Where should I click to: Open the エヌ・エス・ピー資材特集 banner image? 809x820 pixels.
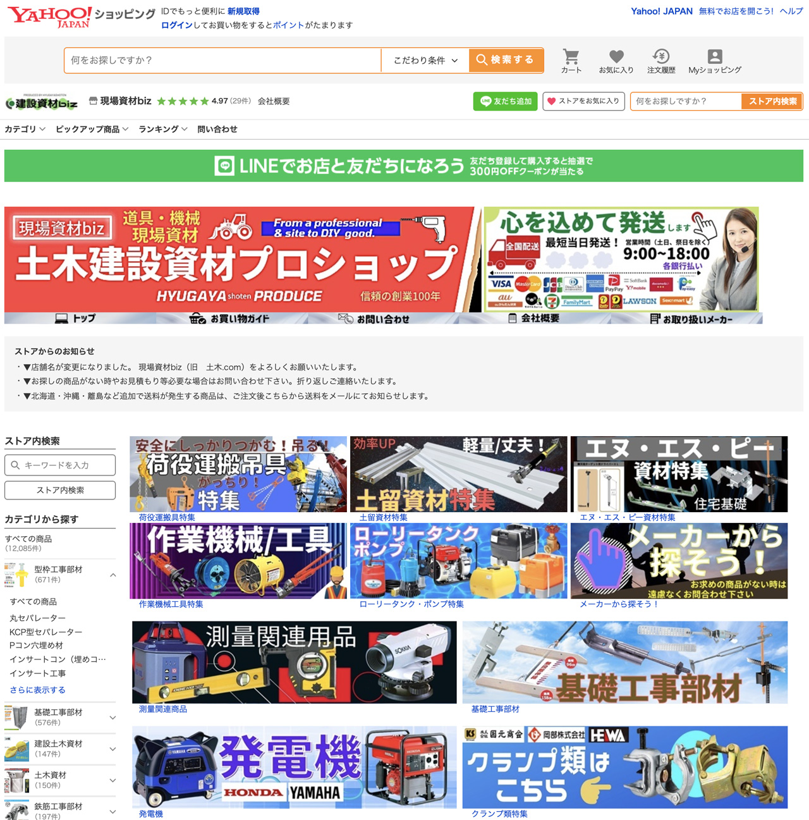click(679, 474)
